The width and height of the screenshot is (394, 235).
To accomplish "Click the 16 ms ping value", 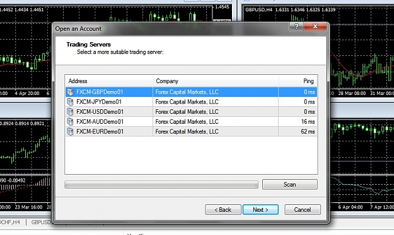I will coord(308,122).
